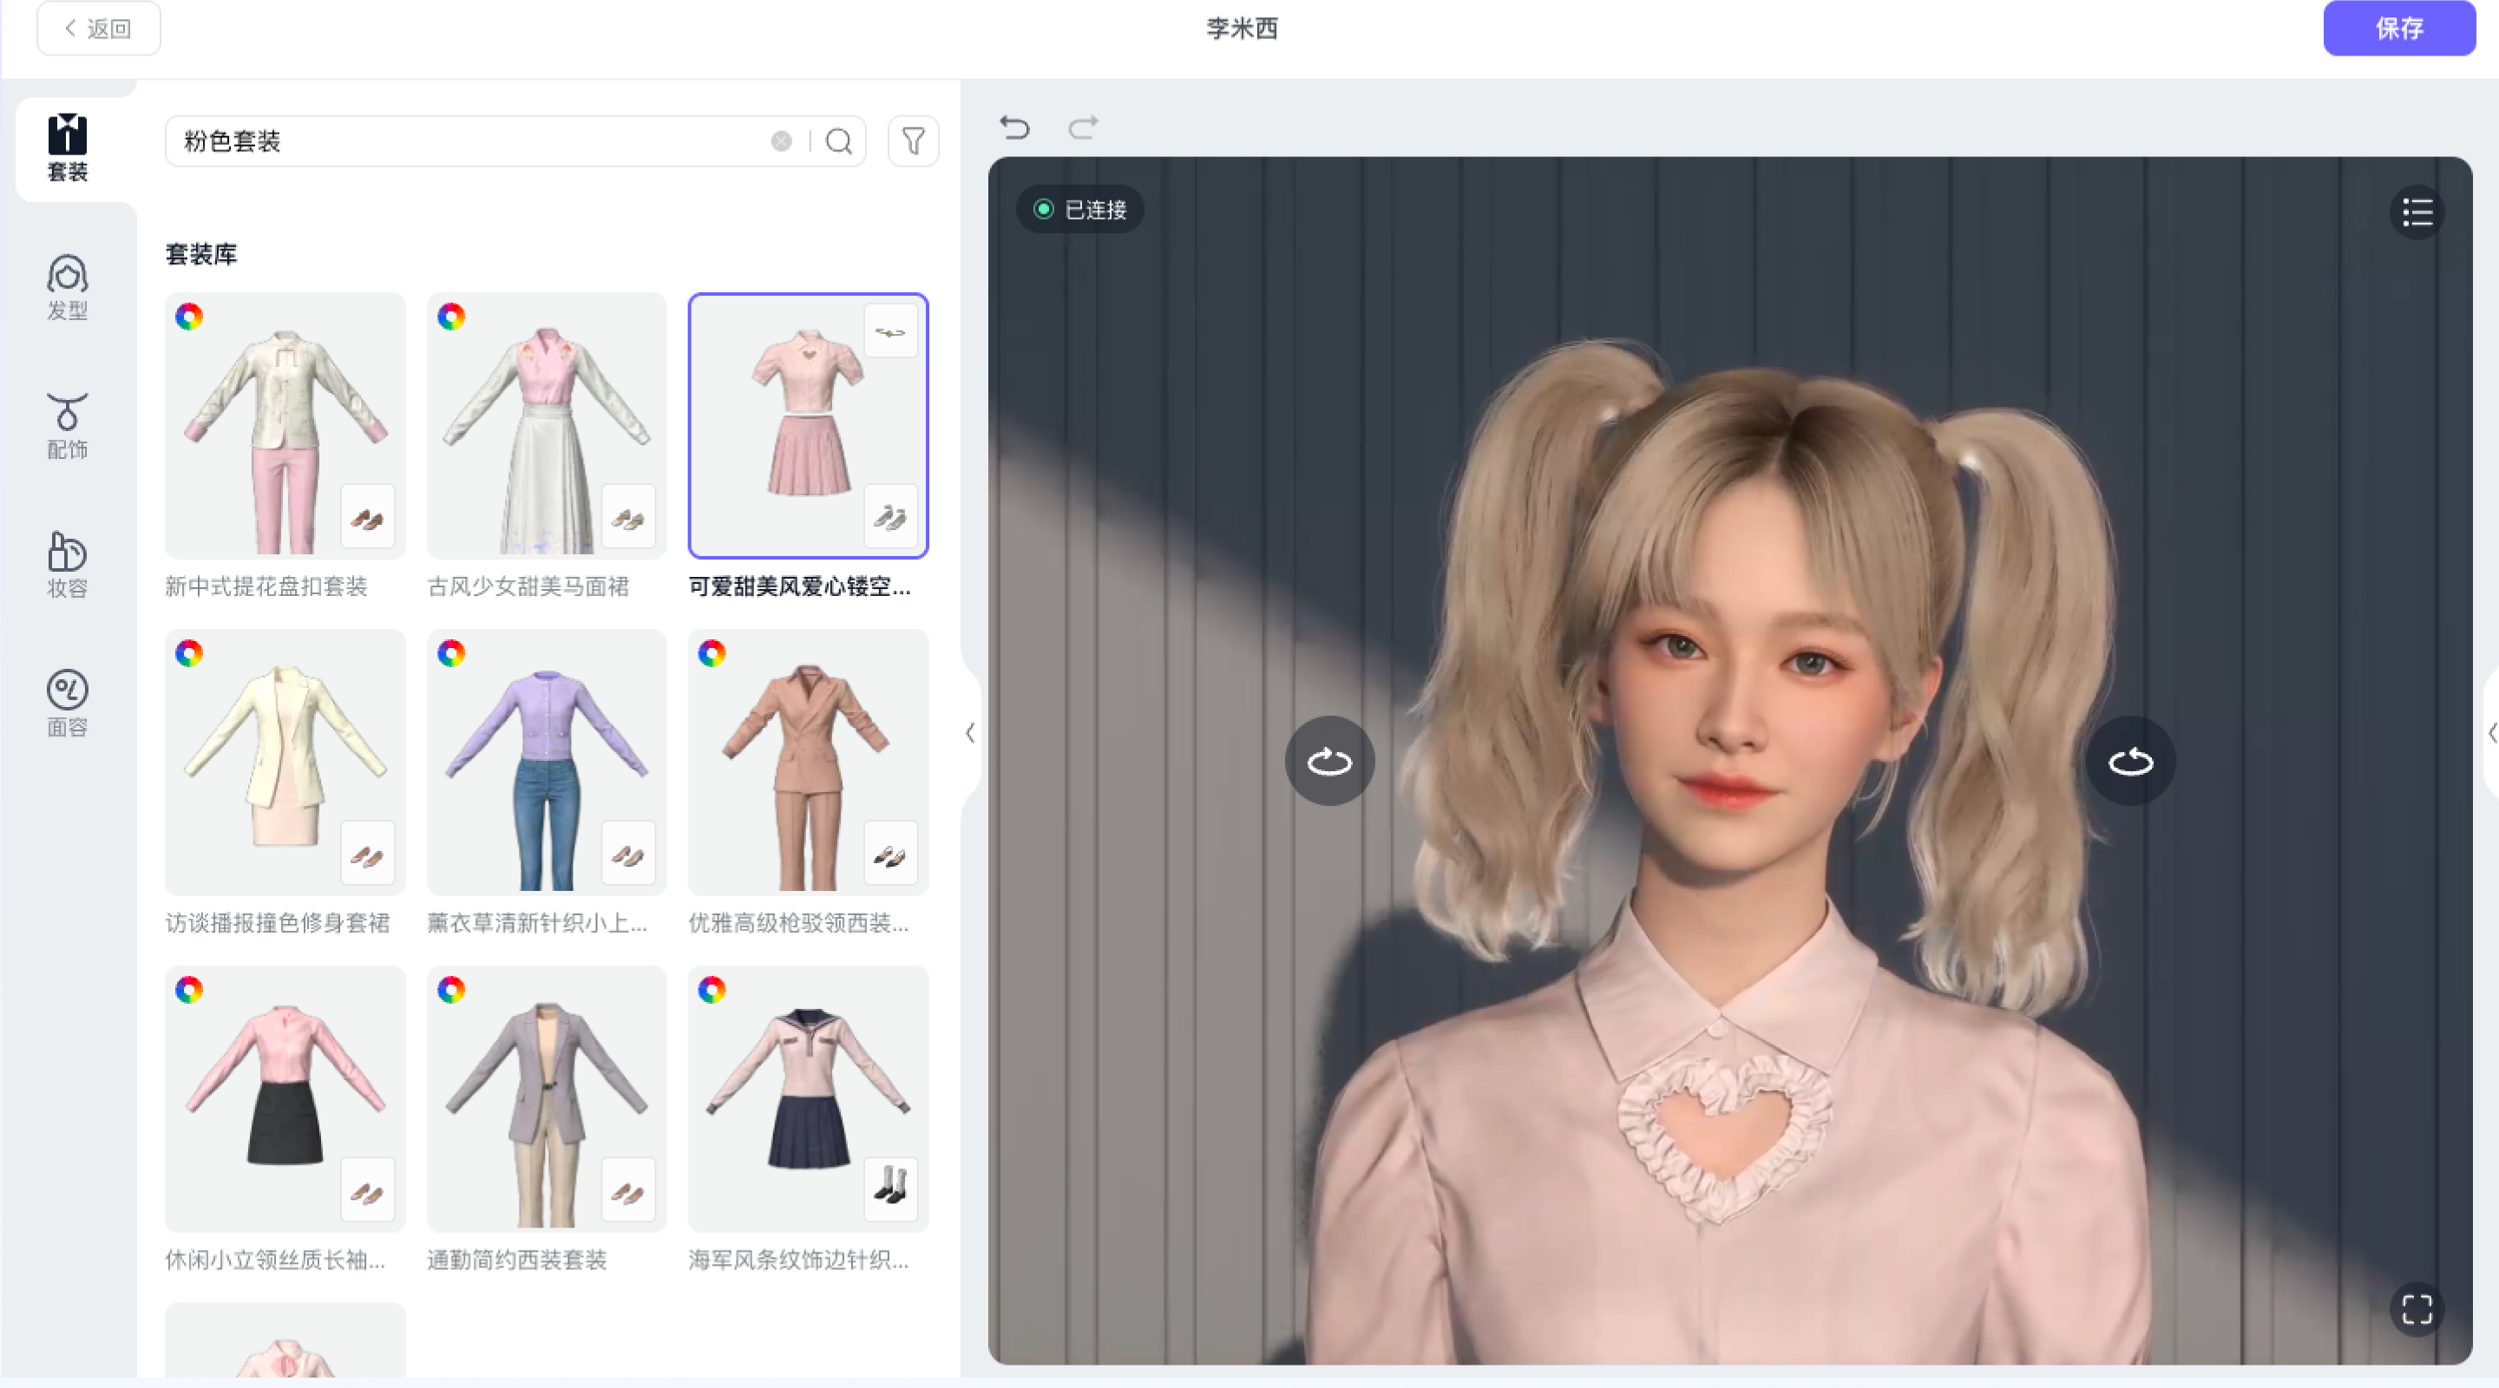Click the redo arrow icon

(1083, 127)
